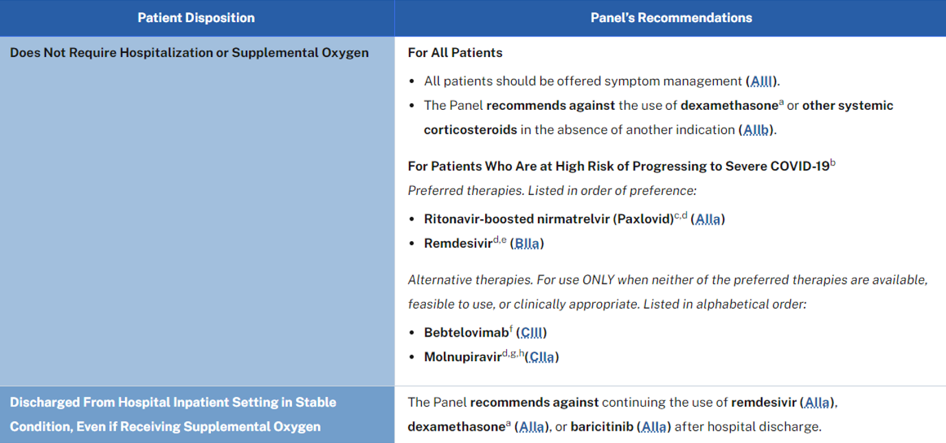The height and width of the screenshot is (443, 946).
Task: Click the "Patient Disposition" column header
Action: pyautogui.click(x=196, y=18)
